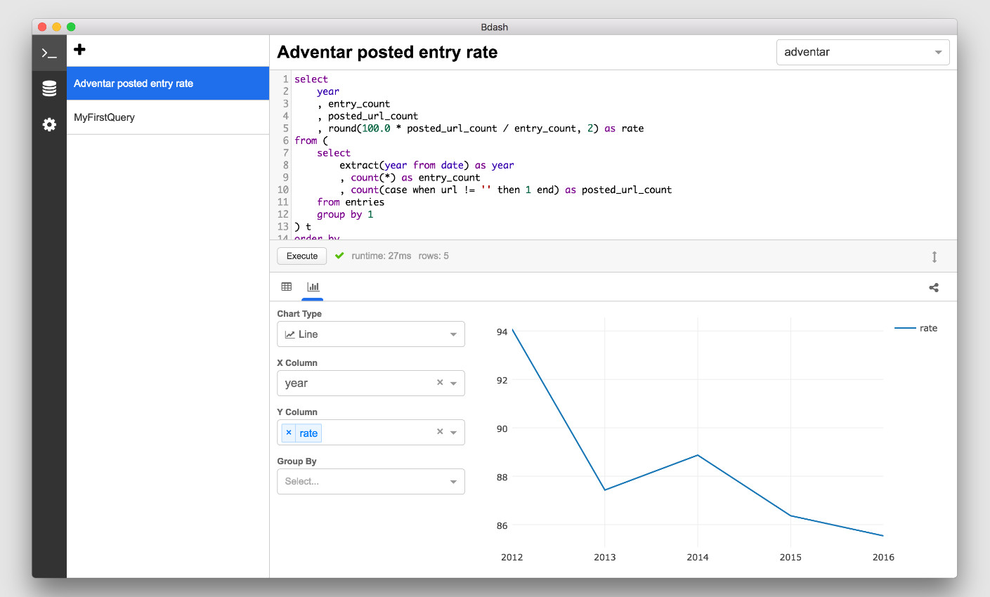Click the Chart Type label
Screen dimensions: 990x597
[x=299, y=314]
